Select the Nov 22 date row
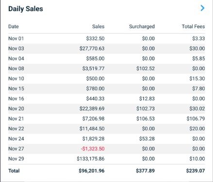Image resolution: width=213 pixels, height=182 pixels. point(107,129)
